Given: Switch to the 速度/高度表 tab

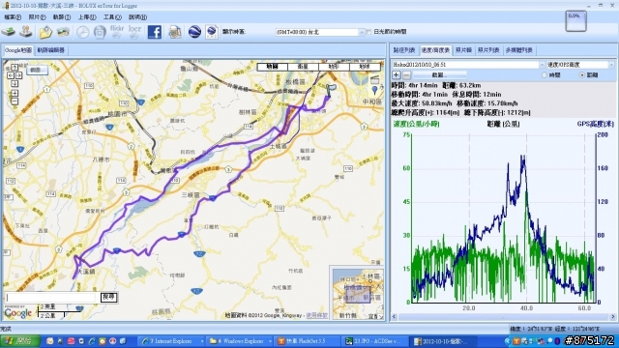Looking at the screenshot, I should point(435,50).
